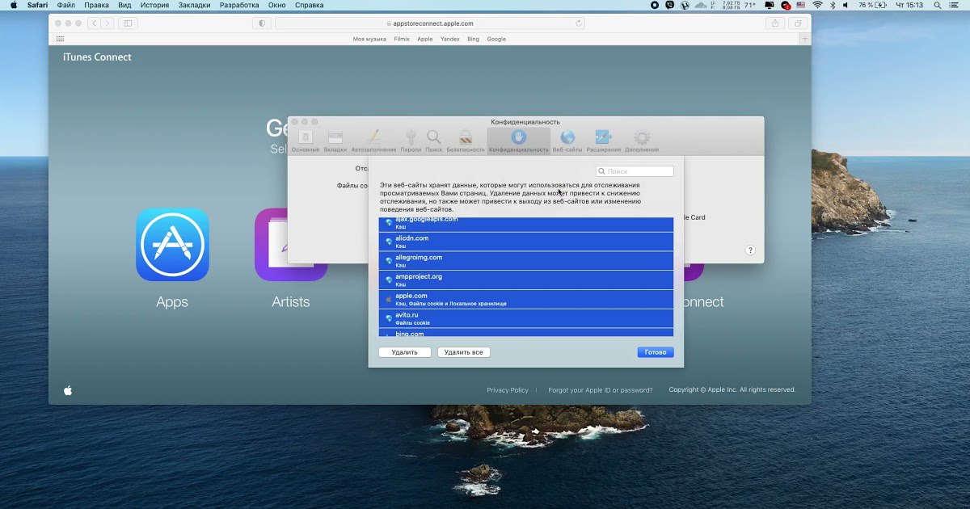Screen dimensions: 970x509
Task: Open the Вид menu
Action: 124,5
